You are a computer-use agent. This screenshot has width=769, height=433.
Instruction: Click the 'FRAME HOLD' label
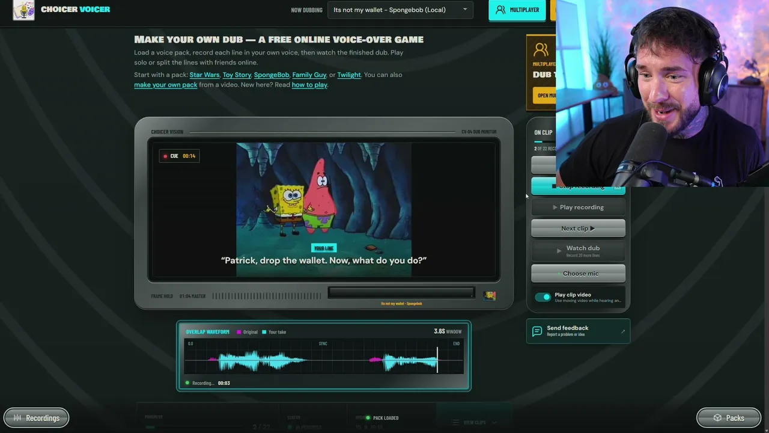[162, 296]
